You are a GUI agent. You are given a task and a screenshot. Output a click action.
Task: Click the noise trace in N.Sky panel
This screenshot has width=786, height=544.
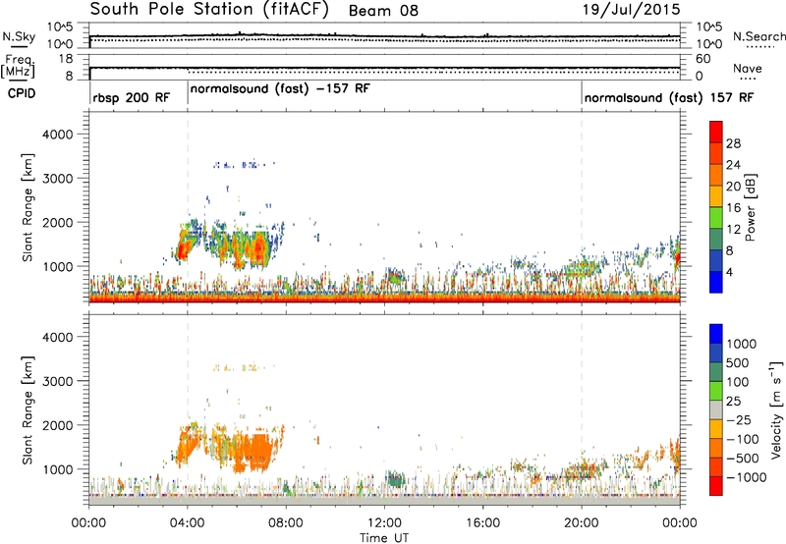click(x=384, y=36)
